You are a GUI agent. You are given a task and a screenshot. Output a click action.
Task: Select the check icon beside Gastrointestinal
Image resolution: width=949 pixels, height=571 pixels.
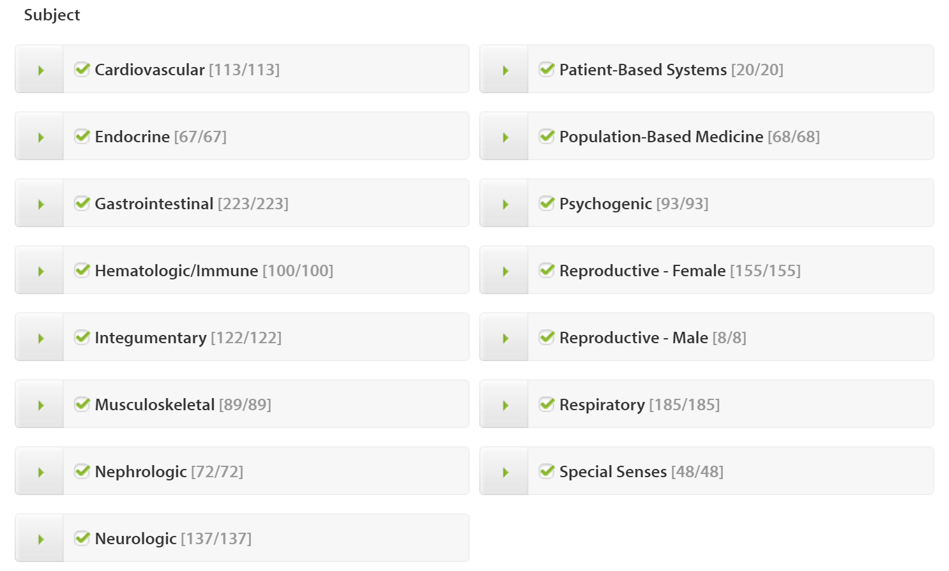click(82, 203)
